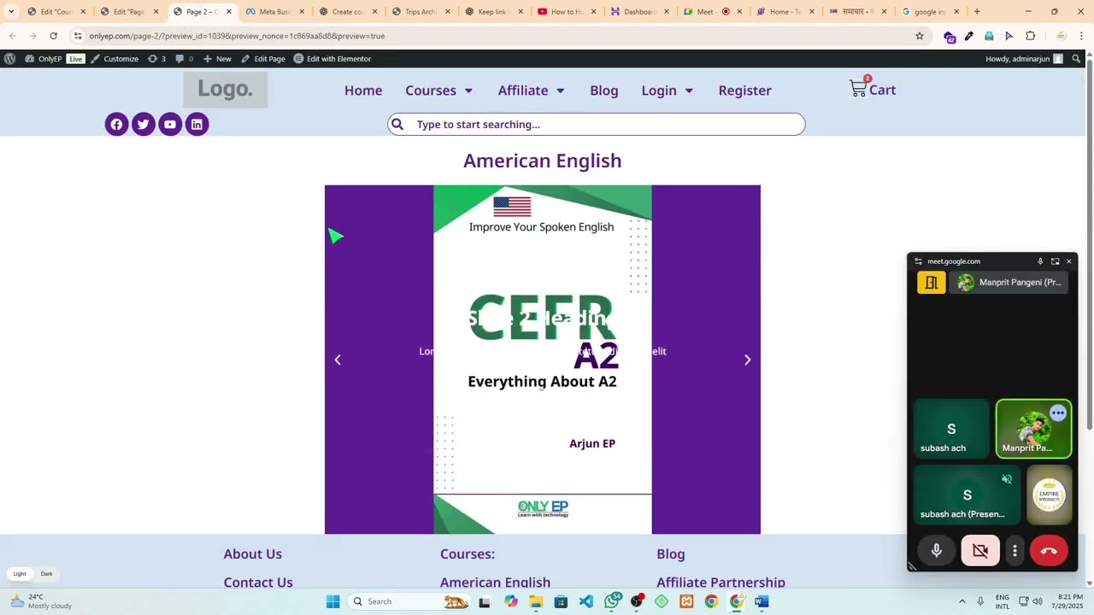The width and height of the screenshot is (1094, 615).
Task: Click the Type to start searching field
Action: click(x=597, y=125)
